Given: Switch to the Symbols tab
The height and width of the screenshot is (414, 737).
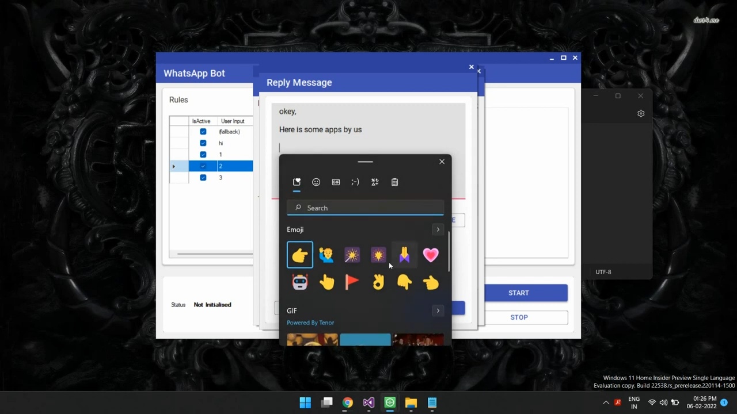Looking at the screenshot, I should pos(375,182).
